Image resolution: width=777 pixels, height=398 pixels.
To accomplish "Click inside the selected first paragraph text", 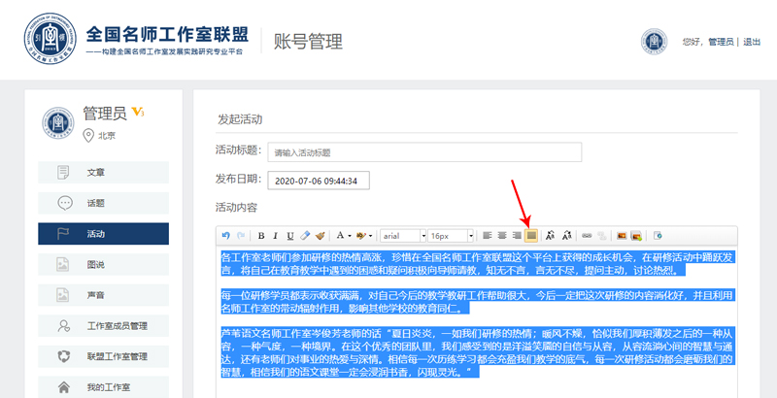I will [x=478, y=264].
